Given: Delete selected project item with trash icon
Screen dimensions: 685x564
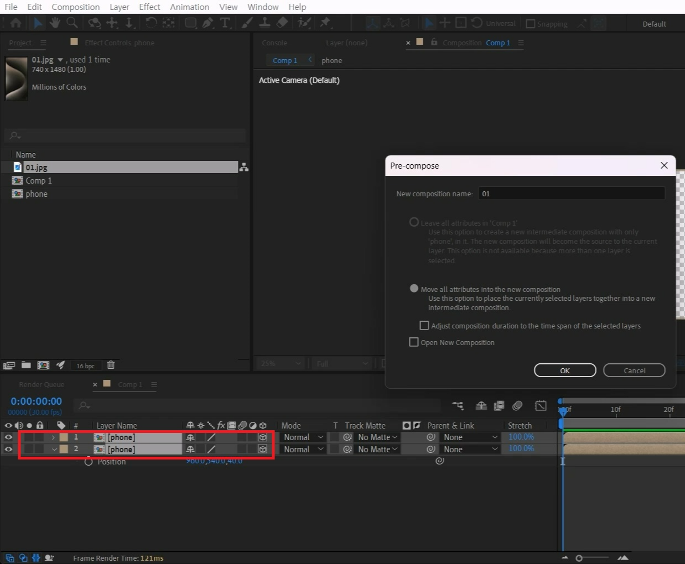Looking at the screenshot, I should coord(111,365).
